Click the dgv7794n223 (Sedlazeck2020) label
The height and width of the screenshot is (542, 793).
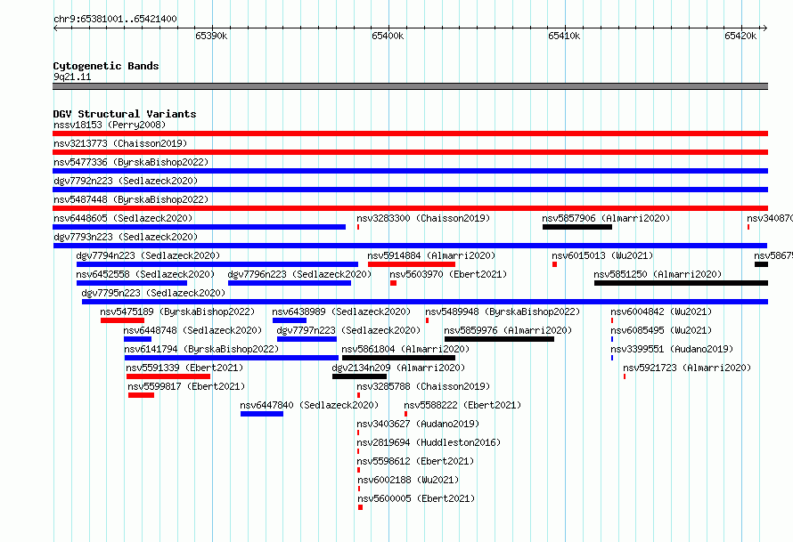(148, 255)
